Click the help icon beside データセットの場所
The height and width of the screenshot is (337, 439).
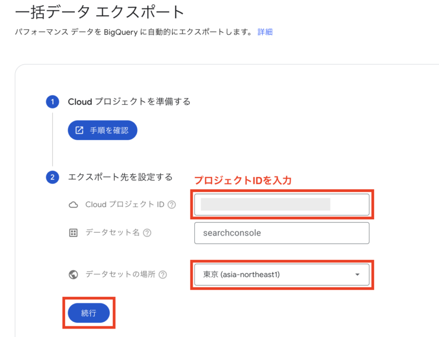pos(162,274)
